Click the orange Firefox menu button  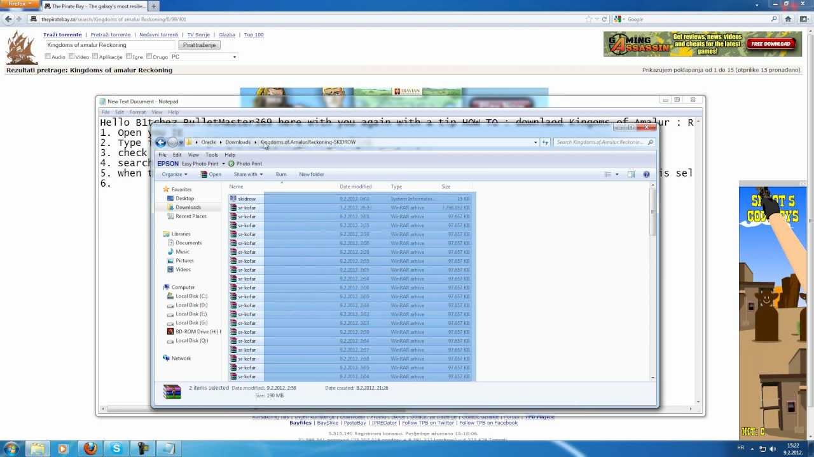click(19, 4)
